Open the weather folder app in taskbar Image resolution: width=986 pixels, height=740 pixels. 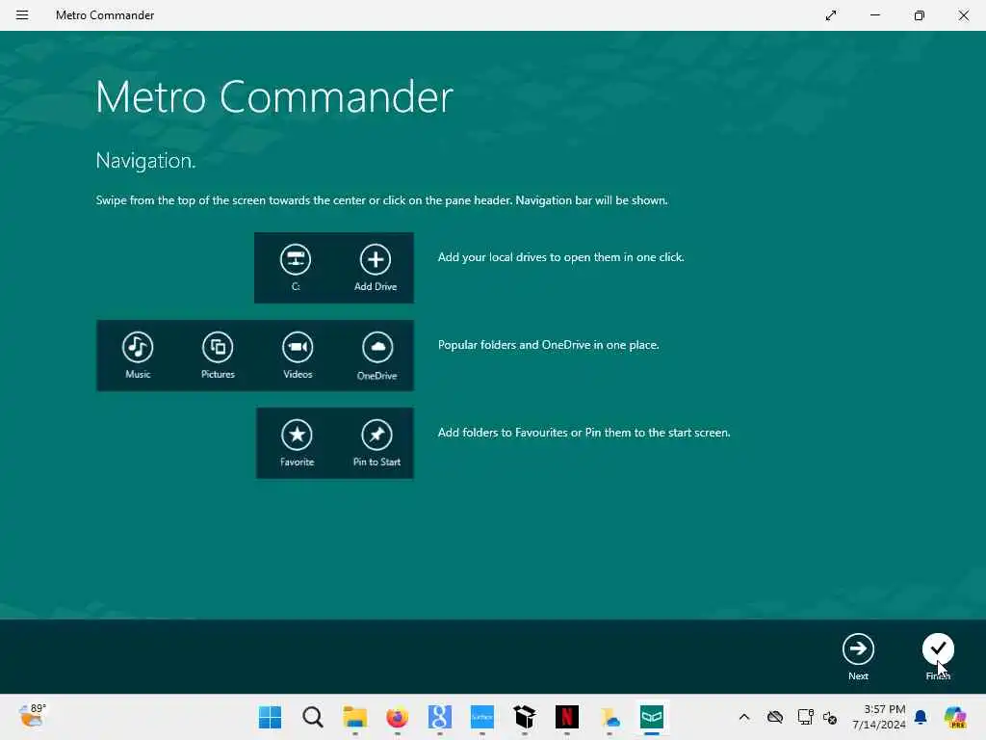[610, 717]
